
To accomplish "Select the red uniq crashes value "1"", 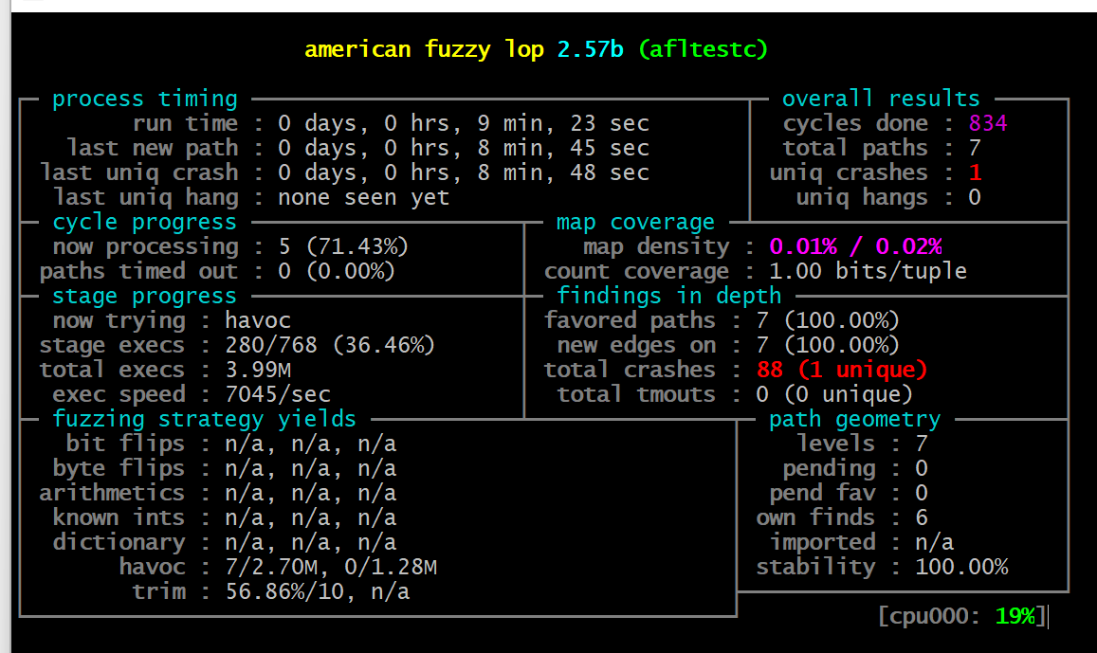I will 976,172.
